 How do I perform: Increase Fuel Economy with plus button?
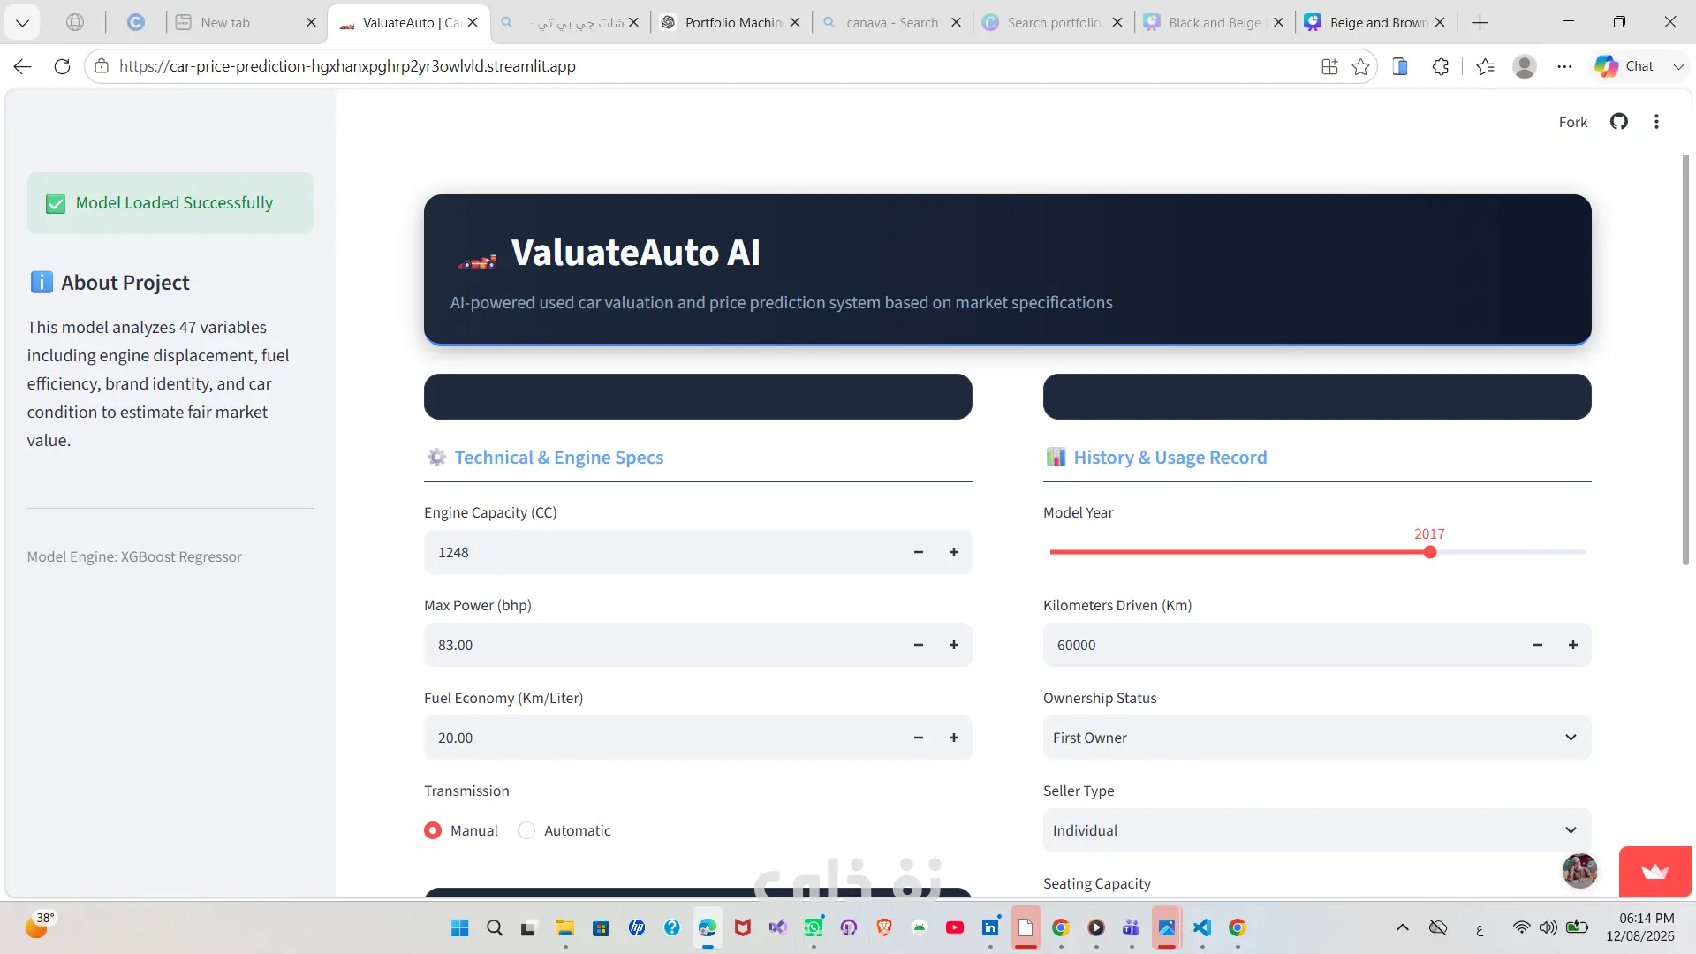[x=954, y=738]
